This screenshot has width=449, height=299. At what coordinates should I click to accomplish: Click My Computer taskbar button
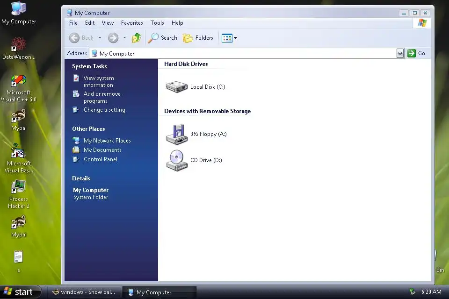[159, 292]
